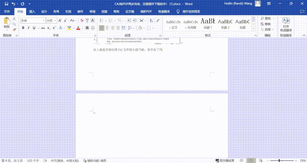This screenshot has width=307, height=163.
Task: Switch to Print Layout view in status bar
Action: (x=251, y=161)
